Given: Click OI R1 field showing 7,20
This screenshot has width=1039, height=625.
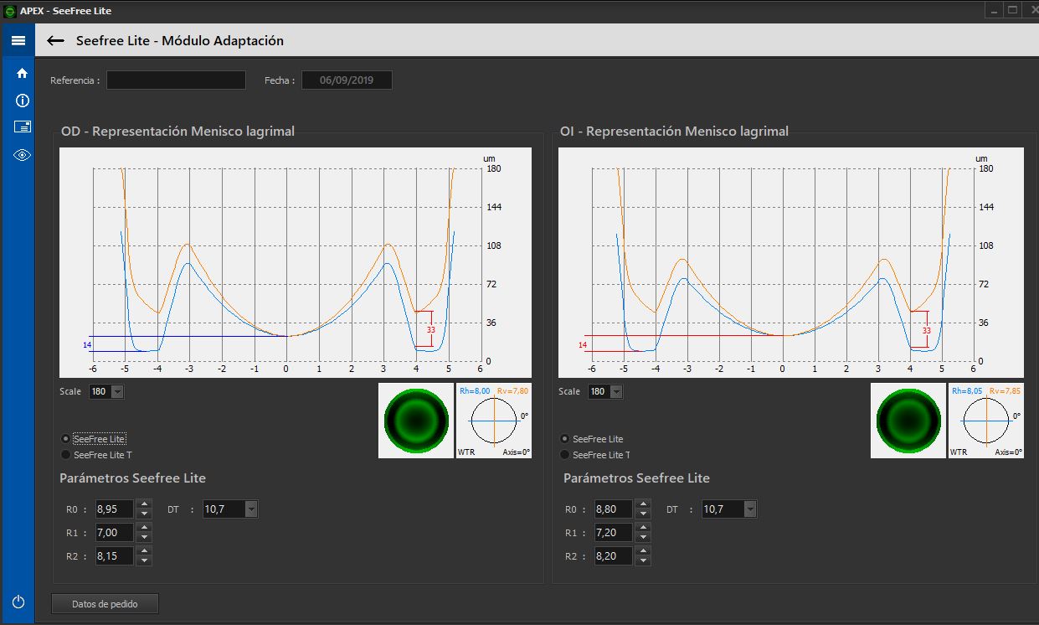Looking at the screenshot, I should 613,532.
